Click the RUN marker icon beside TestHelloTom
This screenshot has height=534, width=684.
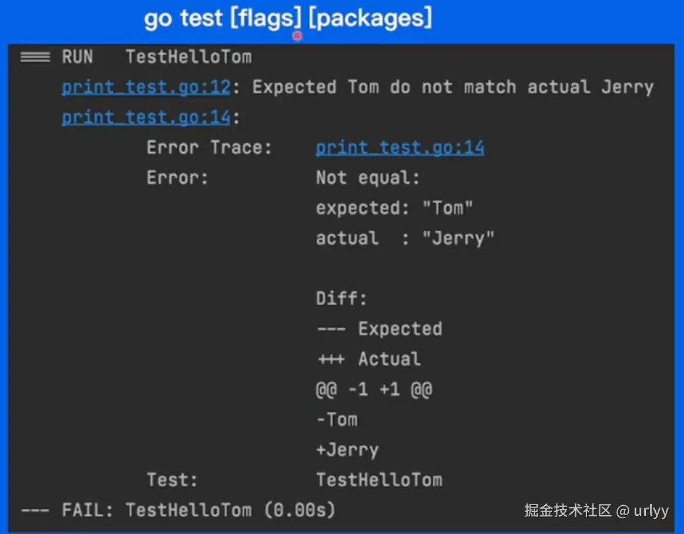pyautogui.click(x=35, y=57)
